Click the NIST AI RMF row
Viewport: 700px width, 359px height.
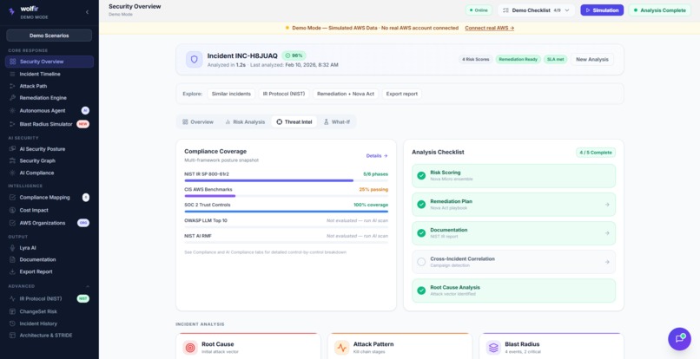coord(286,238)
